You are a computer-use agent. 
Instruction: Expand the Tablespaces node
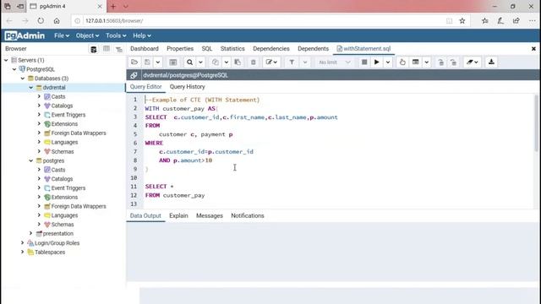(23, 252)
